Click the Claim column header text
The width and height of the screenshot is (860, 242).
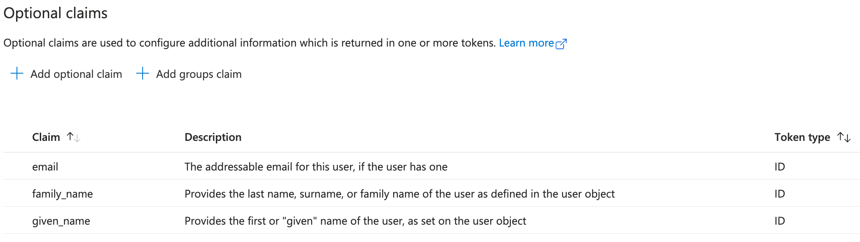46,137
